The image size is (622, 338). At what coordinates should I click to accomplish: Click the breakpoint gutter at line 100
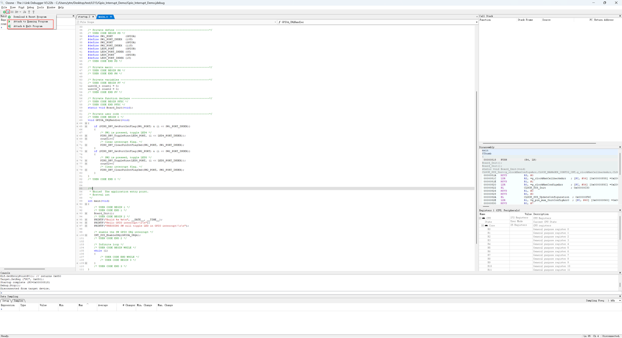pos(78,235)
